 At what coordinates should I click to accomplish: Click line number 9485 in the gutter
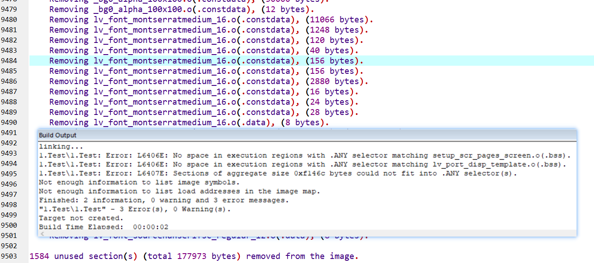point(9,71)
